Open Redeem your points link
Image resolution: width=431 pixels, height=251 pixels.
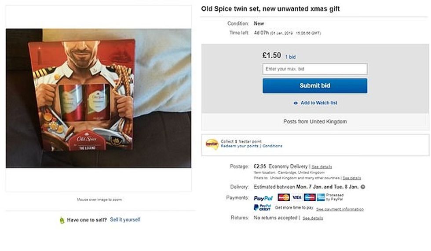(240, 146)
